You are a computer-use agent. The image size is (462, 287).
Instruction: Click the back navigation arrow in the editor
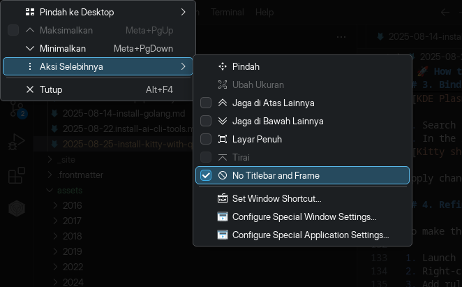pyautogui.click(x=445, y=13)
